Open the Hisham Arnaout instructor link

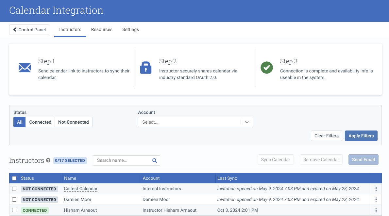pyautogui.click(x=80, y=210)
